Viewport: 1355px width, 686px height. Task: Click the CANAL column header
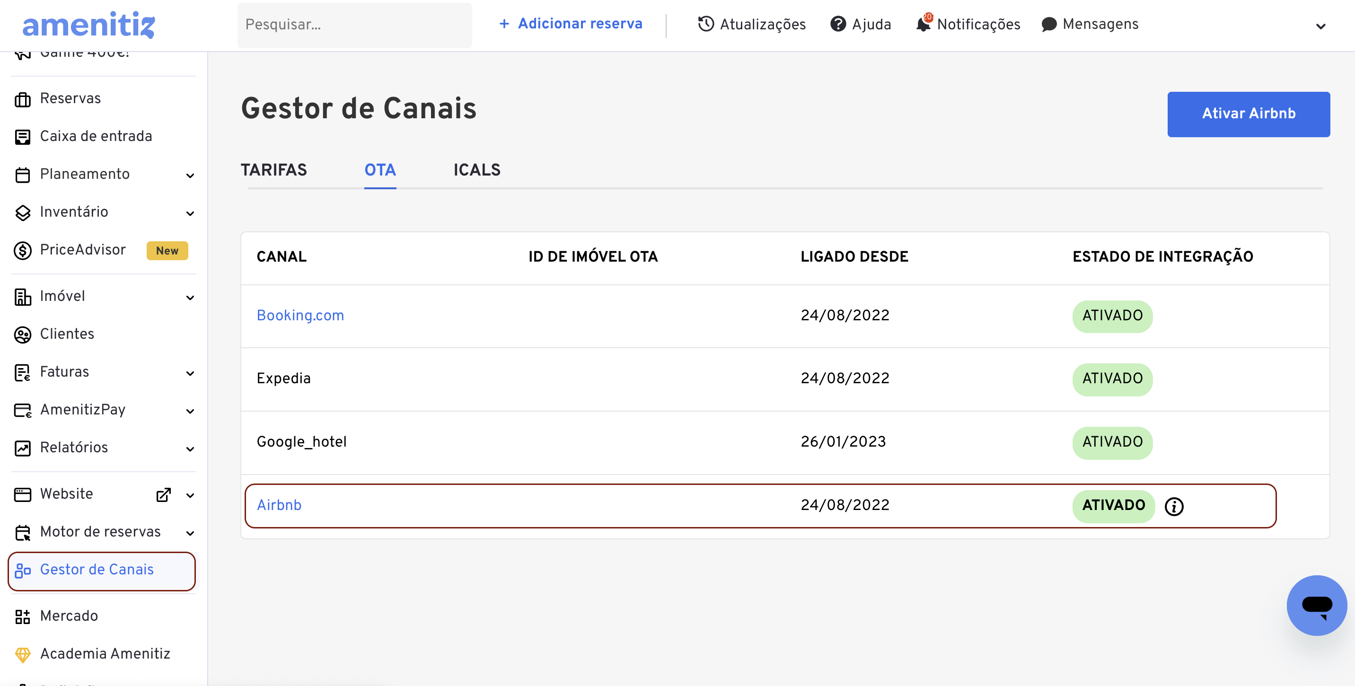[x=282, y=257]
